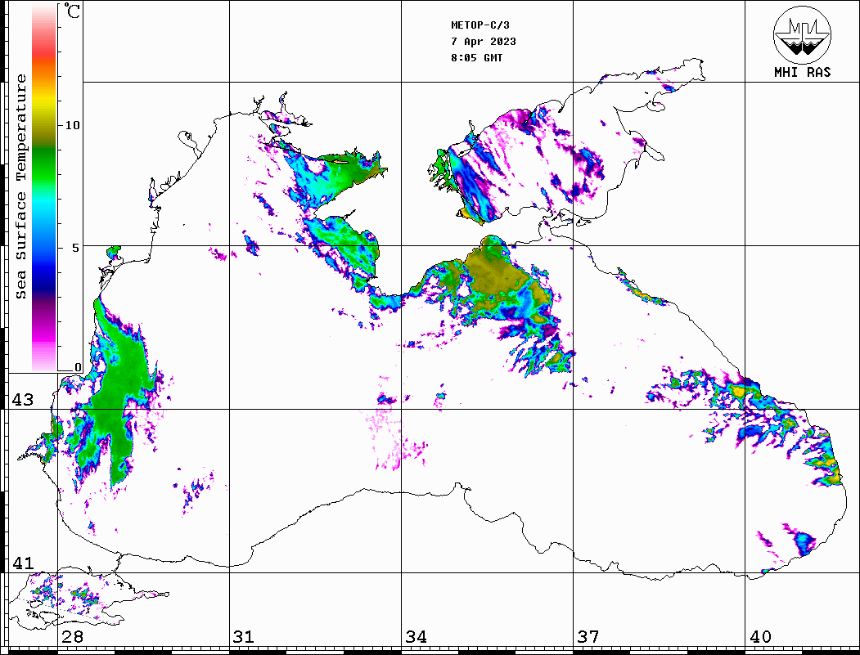The height and width of the screenshot is (655, 860).
Task: Click longitude label '37'
Action: 588,636
